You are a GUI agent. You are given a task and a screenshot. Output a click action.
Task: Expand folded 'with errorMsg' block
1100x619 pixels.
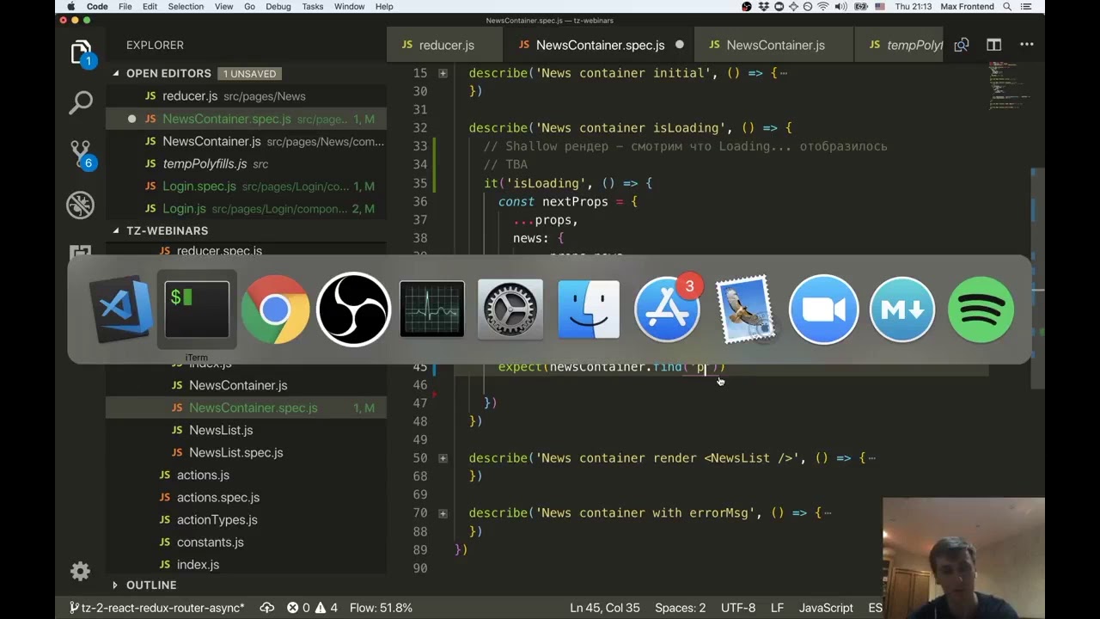443,513
